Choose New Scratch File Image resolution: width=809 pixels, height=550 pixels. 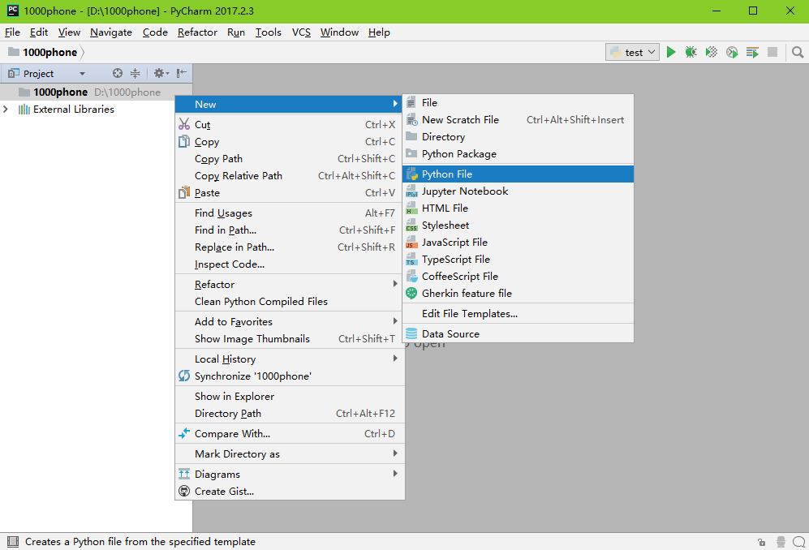tap(518, 120)
